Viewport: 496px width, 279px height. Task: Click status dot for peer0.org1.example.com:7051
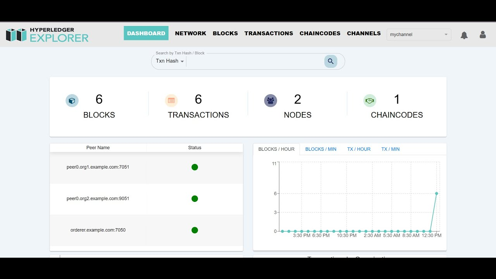[195, 167]
